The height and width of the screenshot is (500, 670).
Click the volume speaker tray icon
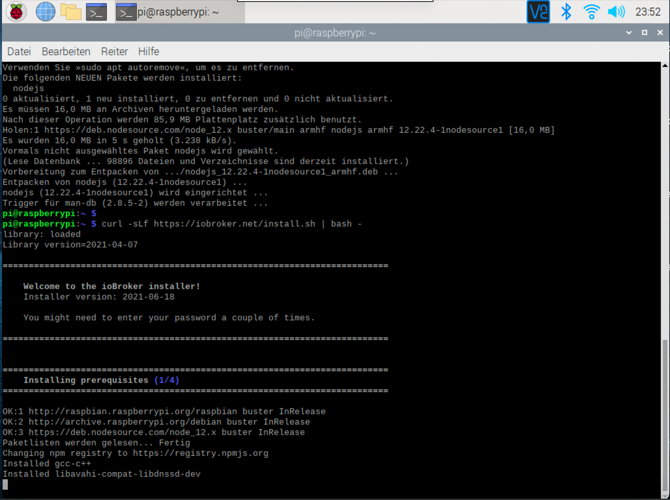[x=616, y=11]
